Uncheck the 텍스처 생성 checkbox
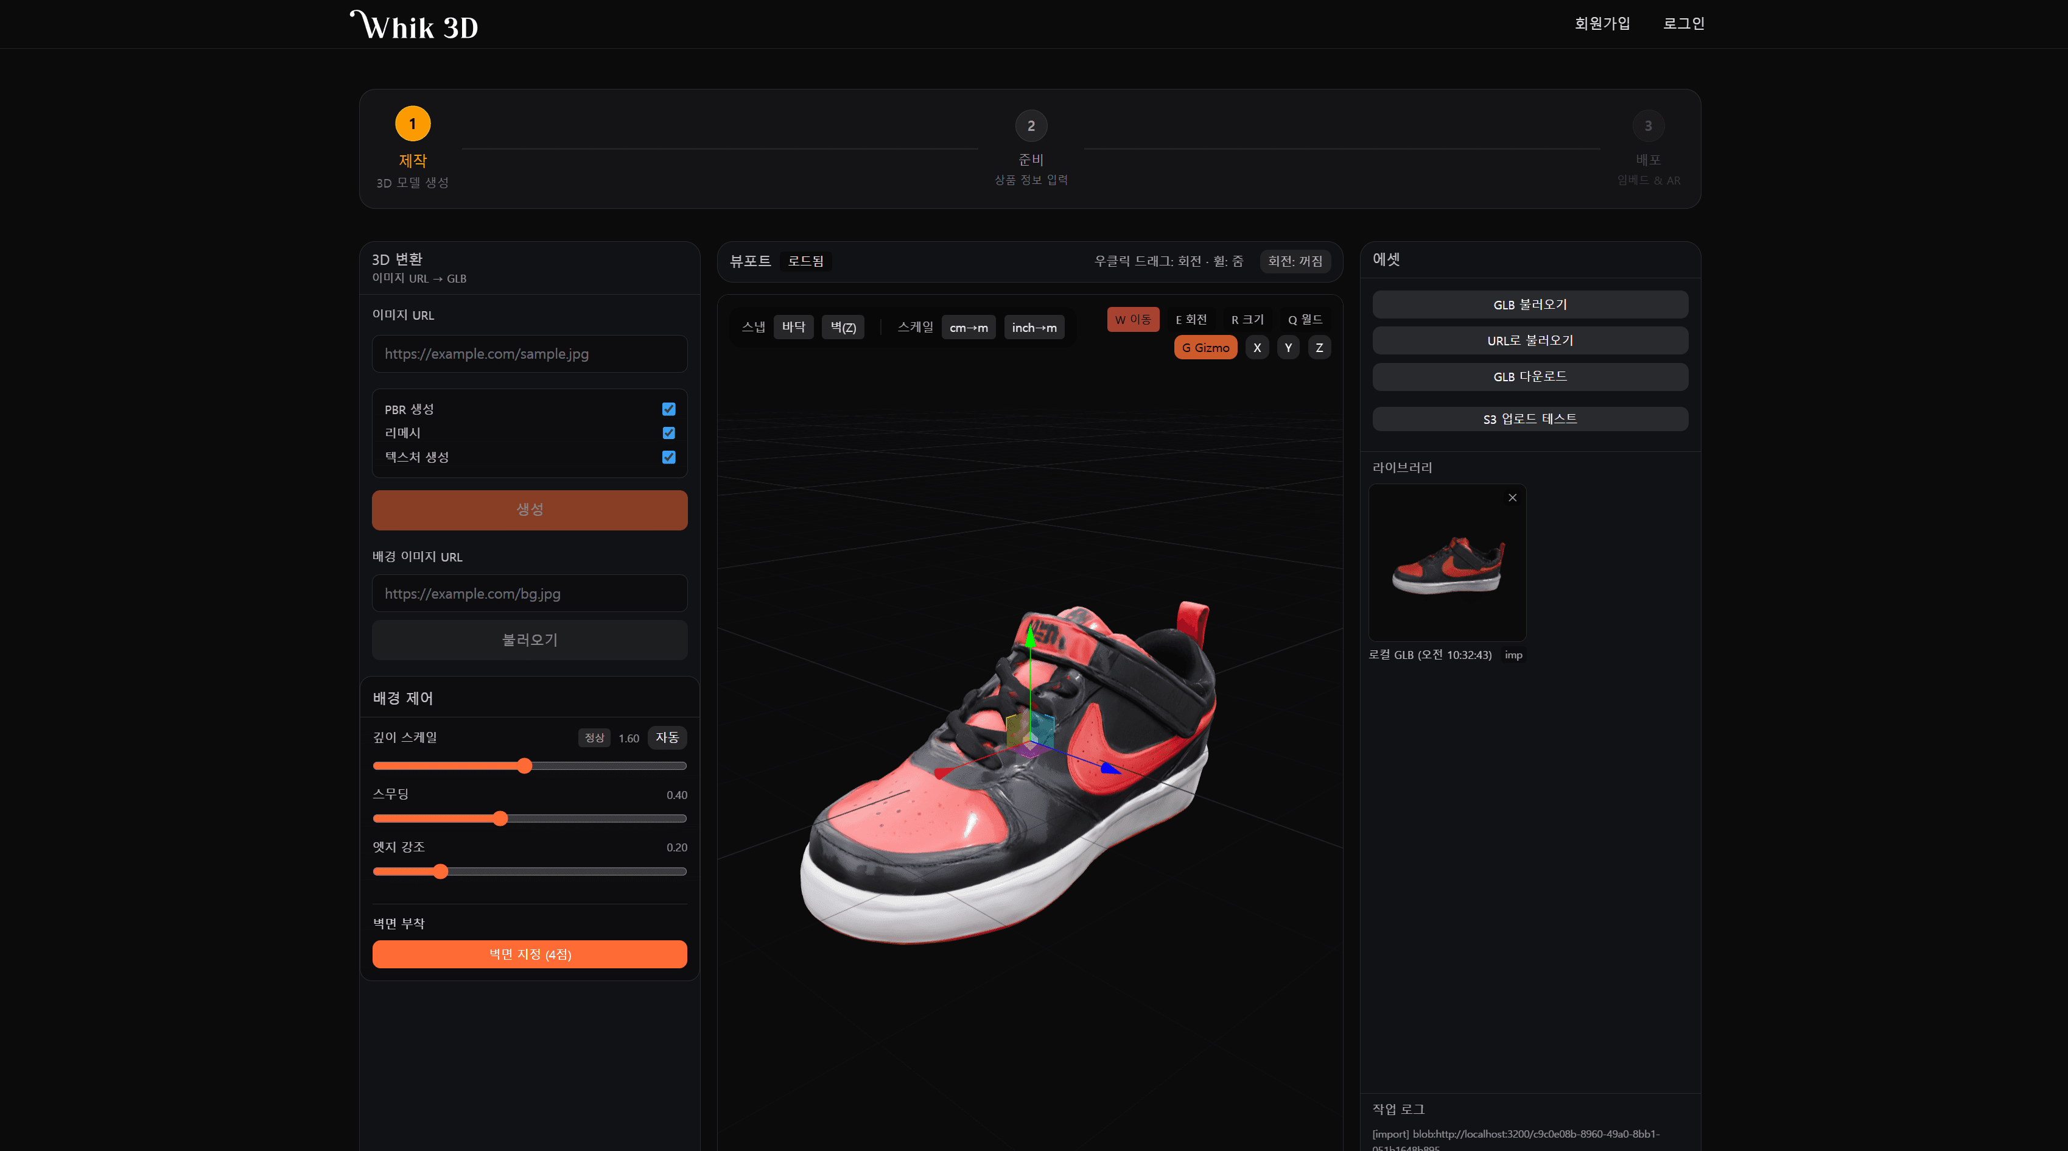The width and height of the screenshot is (2068, 1151). [x=668, y=457]
